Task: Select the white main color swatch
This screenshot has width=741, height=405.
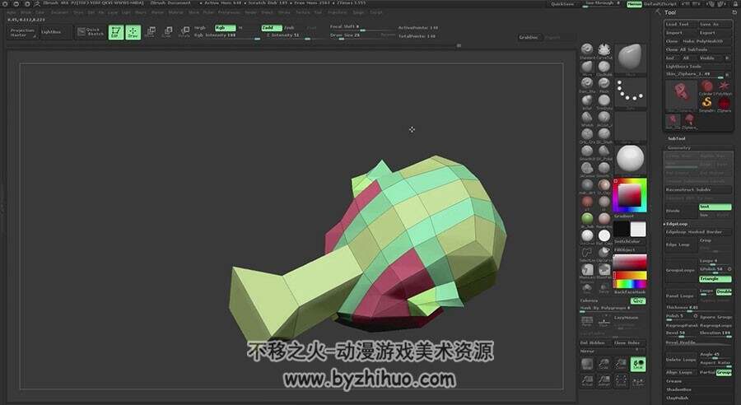Action: [638, 229]
